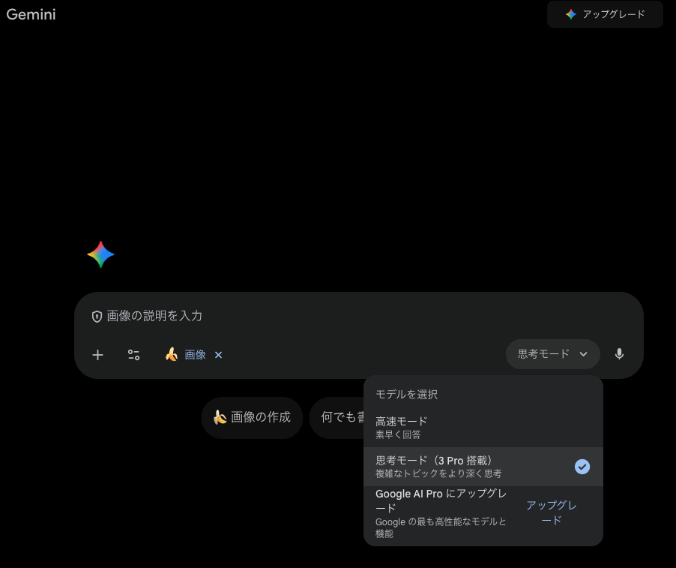Viewport: 676px width, 568px height.
Task: Click the Gemini title in the header
Action: point(31,14)
